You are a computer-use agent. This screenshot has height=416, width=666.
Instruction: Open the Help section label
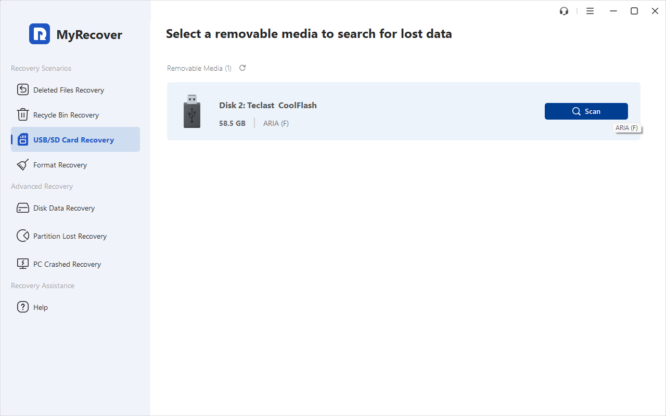pos(41,307)
